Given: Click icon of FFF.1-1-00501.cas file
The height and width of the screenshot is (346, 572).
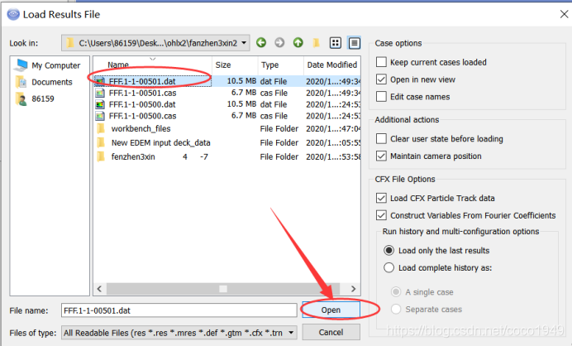Looking at the screenshot, I should coord(100,93).
